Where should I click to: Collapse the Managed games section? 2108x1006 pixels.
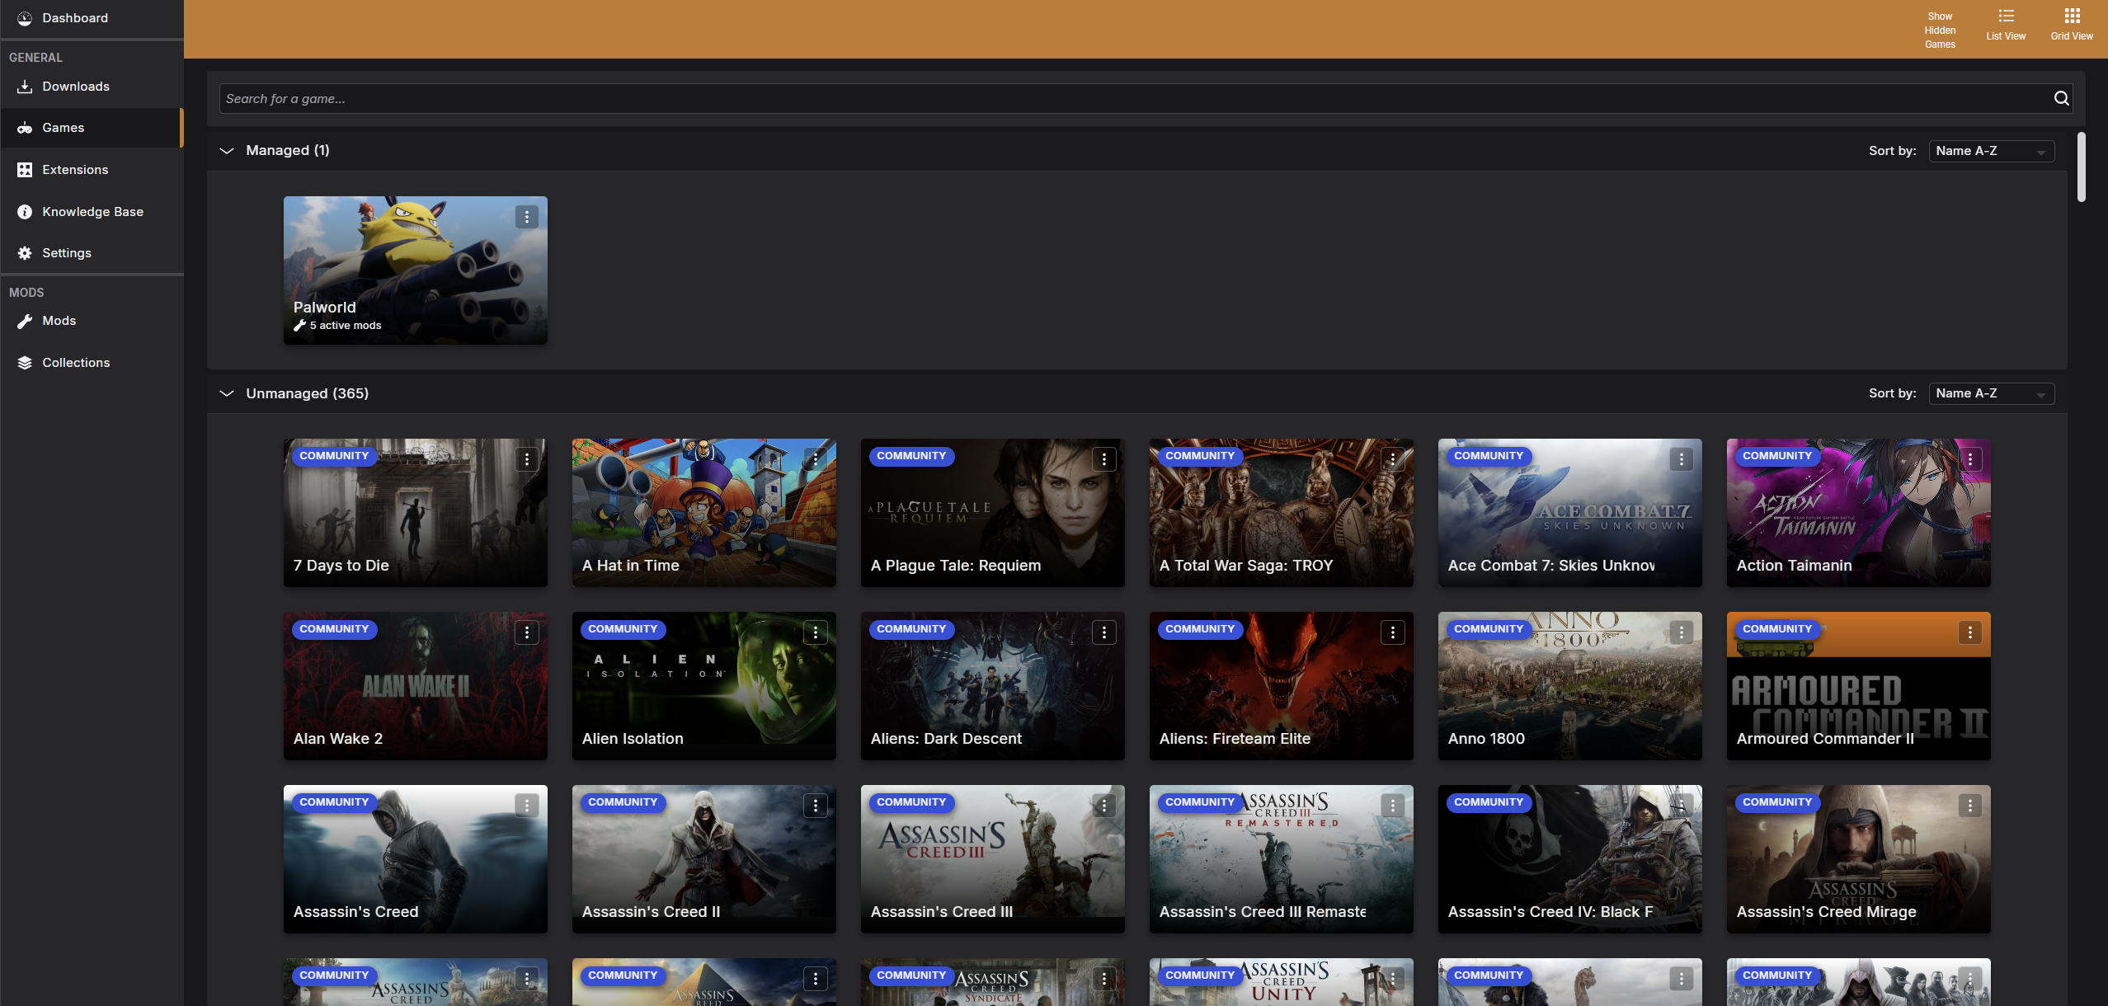point(224,151)
